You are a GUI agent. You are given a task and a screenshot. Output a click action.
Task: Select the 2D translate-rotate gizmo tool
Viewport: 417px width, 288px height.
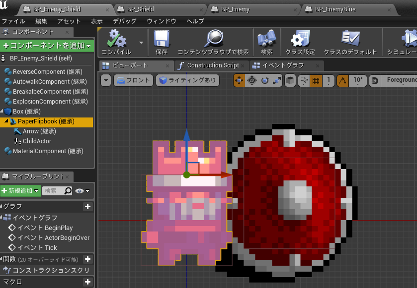[251, 80]
